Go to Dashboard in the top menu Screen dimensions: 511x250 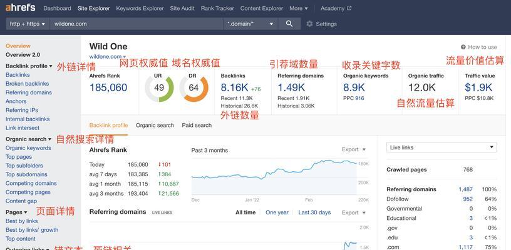point(57,9)
